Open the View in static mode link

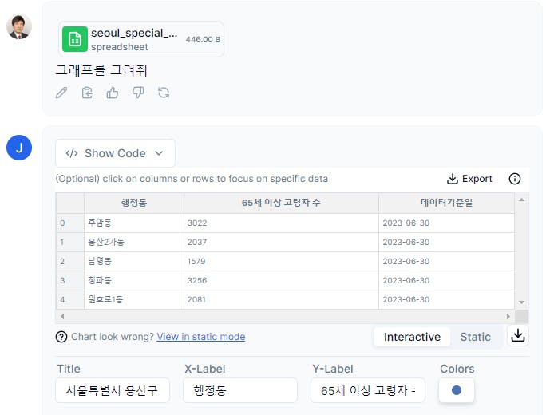200,337
